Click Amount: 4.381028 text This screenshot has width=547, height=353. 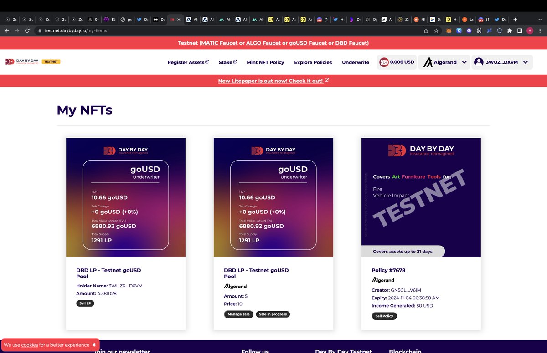[x=96, y=294]
